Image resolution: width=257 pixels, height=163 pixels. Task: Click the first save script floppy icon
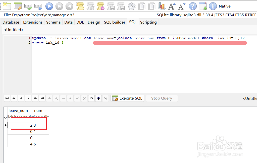pyautogui.click(x=111, y=6)
